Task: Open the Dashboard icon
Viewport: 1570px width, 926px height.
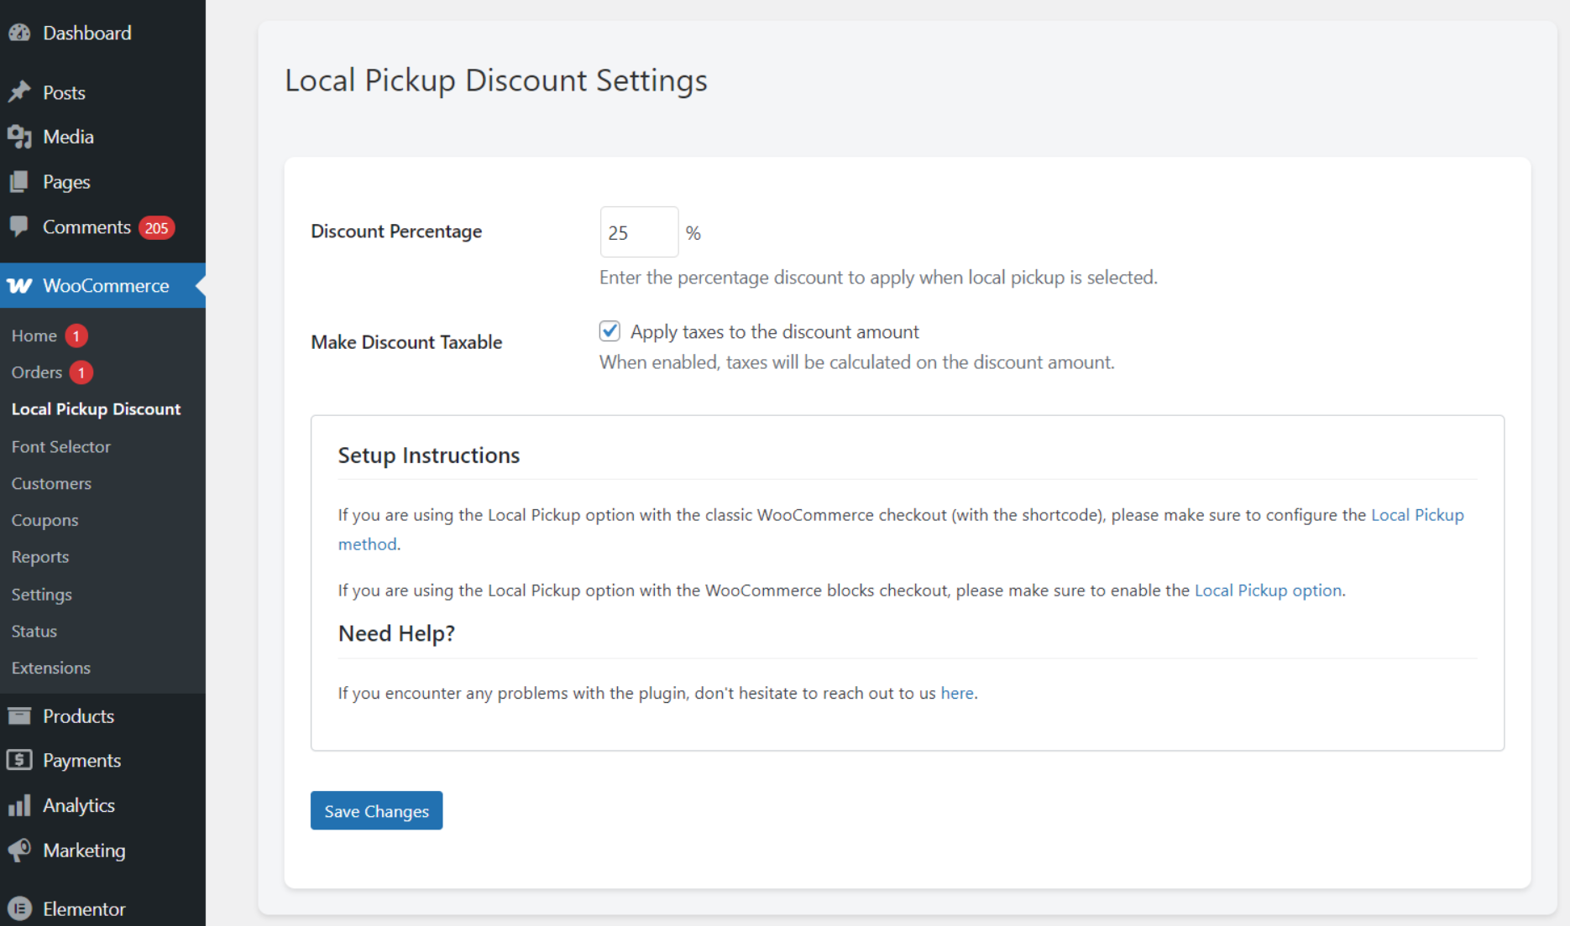Action: tap(21, 33)
